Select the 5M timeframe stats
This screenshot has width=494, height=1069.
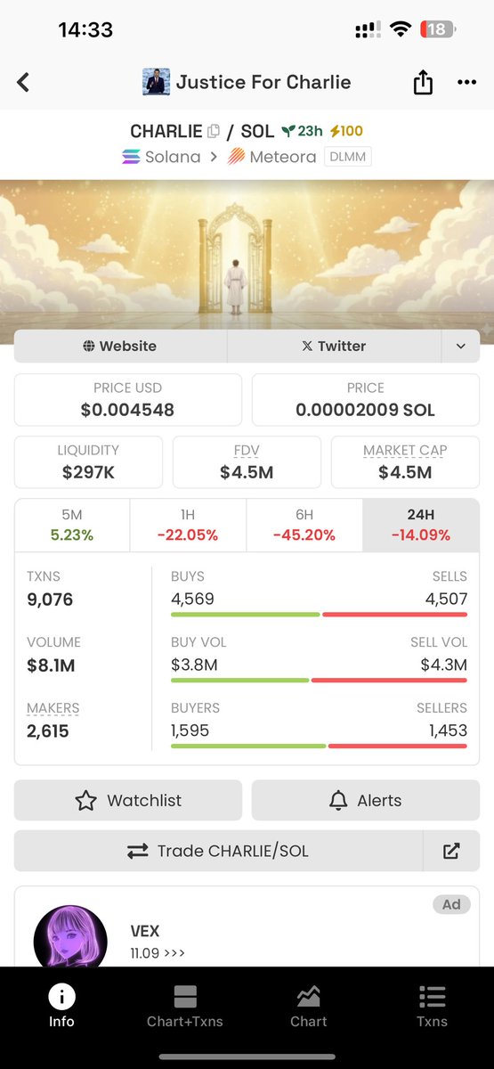pyautogui.click(x=72, y=526)
